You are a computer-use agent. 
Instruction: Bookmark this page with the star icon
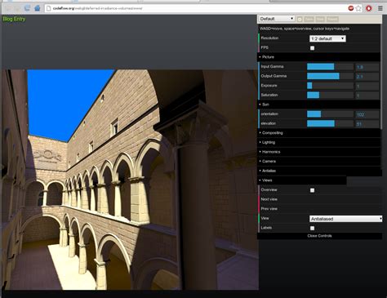358,8
